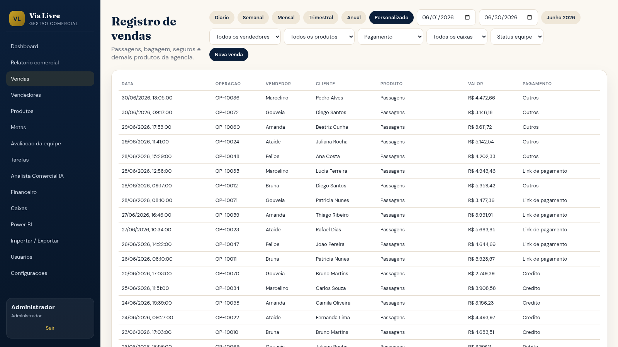Open Caixas in the sidebar

50,208
